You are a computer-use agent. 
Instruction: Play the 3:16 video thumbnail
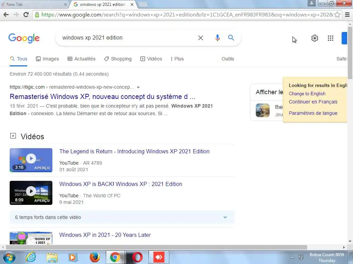pos(31,160)
